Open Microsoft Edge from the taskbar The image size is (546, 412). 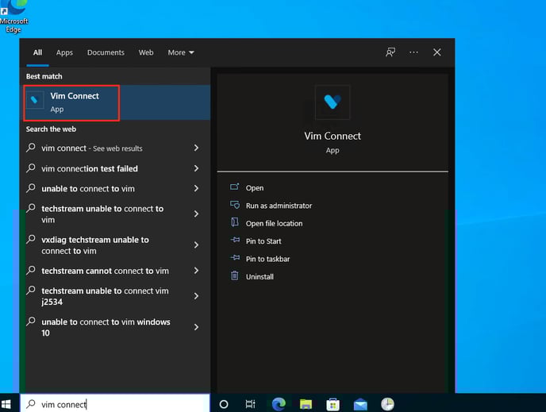pyautogui.click(x=279, y=404)
